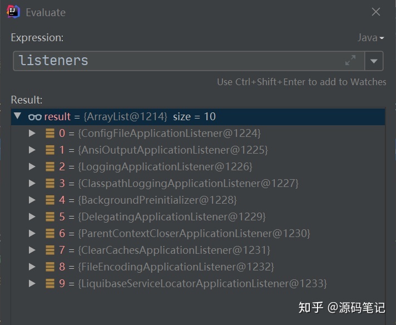Click the object icon of element 7
Viewport: 396px width, 325px height.
(x=50, y=250)
